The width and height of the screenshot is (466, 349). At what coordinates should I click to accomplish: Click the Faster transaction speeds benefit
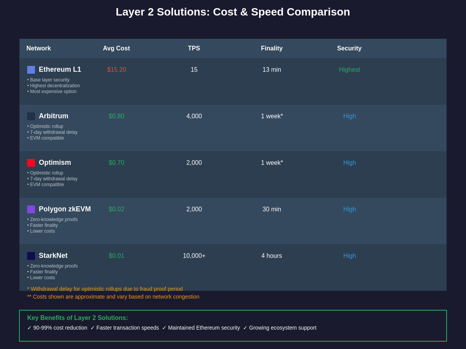coord(125,328)
